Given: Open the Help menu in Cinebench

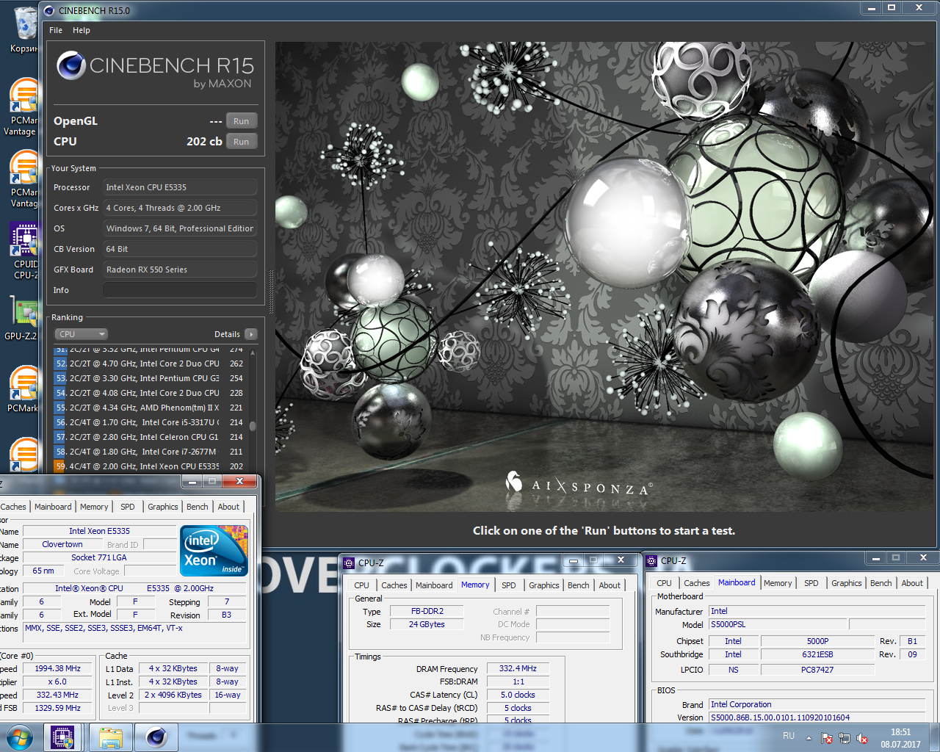Looking at the screenshot, I should (x=82, y=30).
